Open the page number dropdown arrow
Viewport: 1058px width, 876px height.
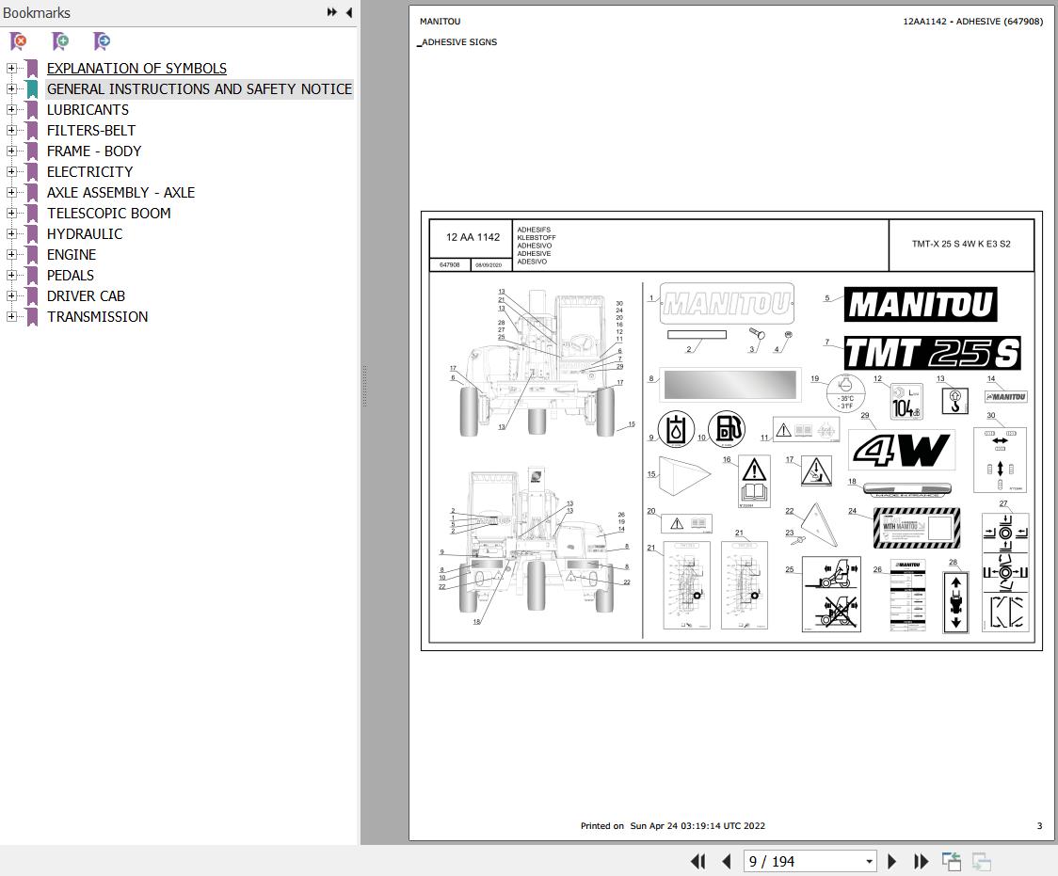click(869, 861)
